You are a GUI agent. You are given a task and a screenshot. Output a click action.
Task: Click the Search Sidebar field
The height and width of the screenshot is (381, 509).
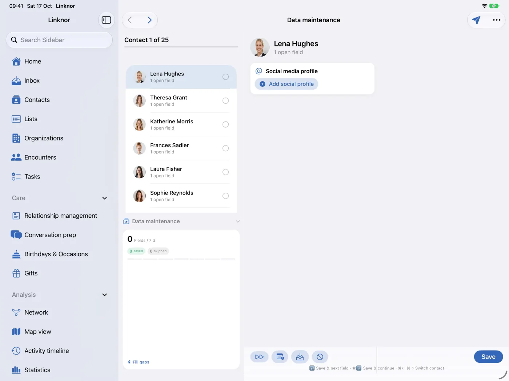(59, 40)
